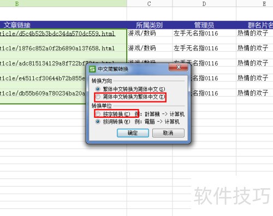Click the 所属类别 header cell
This screenshot has height=216, width=273.
150,25
